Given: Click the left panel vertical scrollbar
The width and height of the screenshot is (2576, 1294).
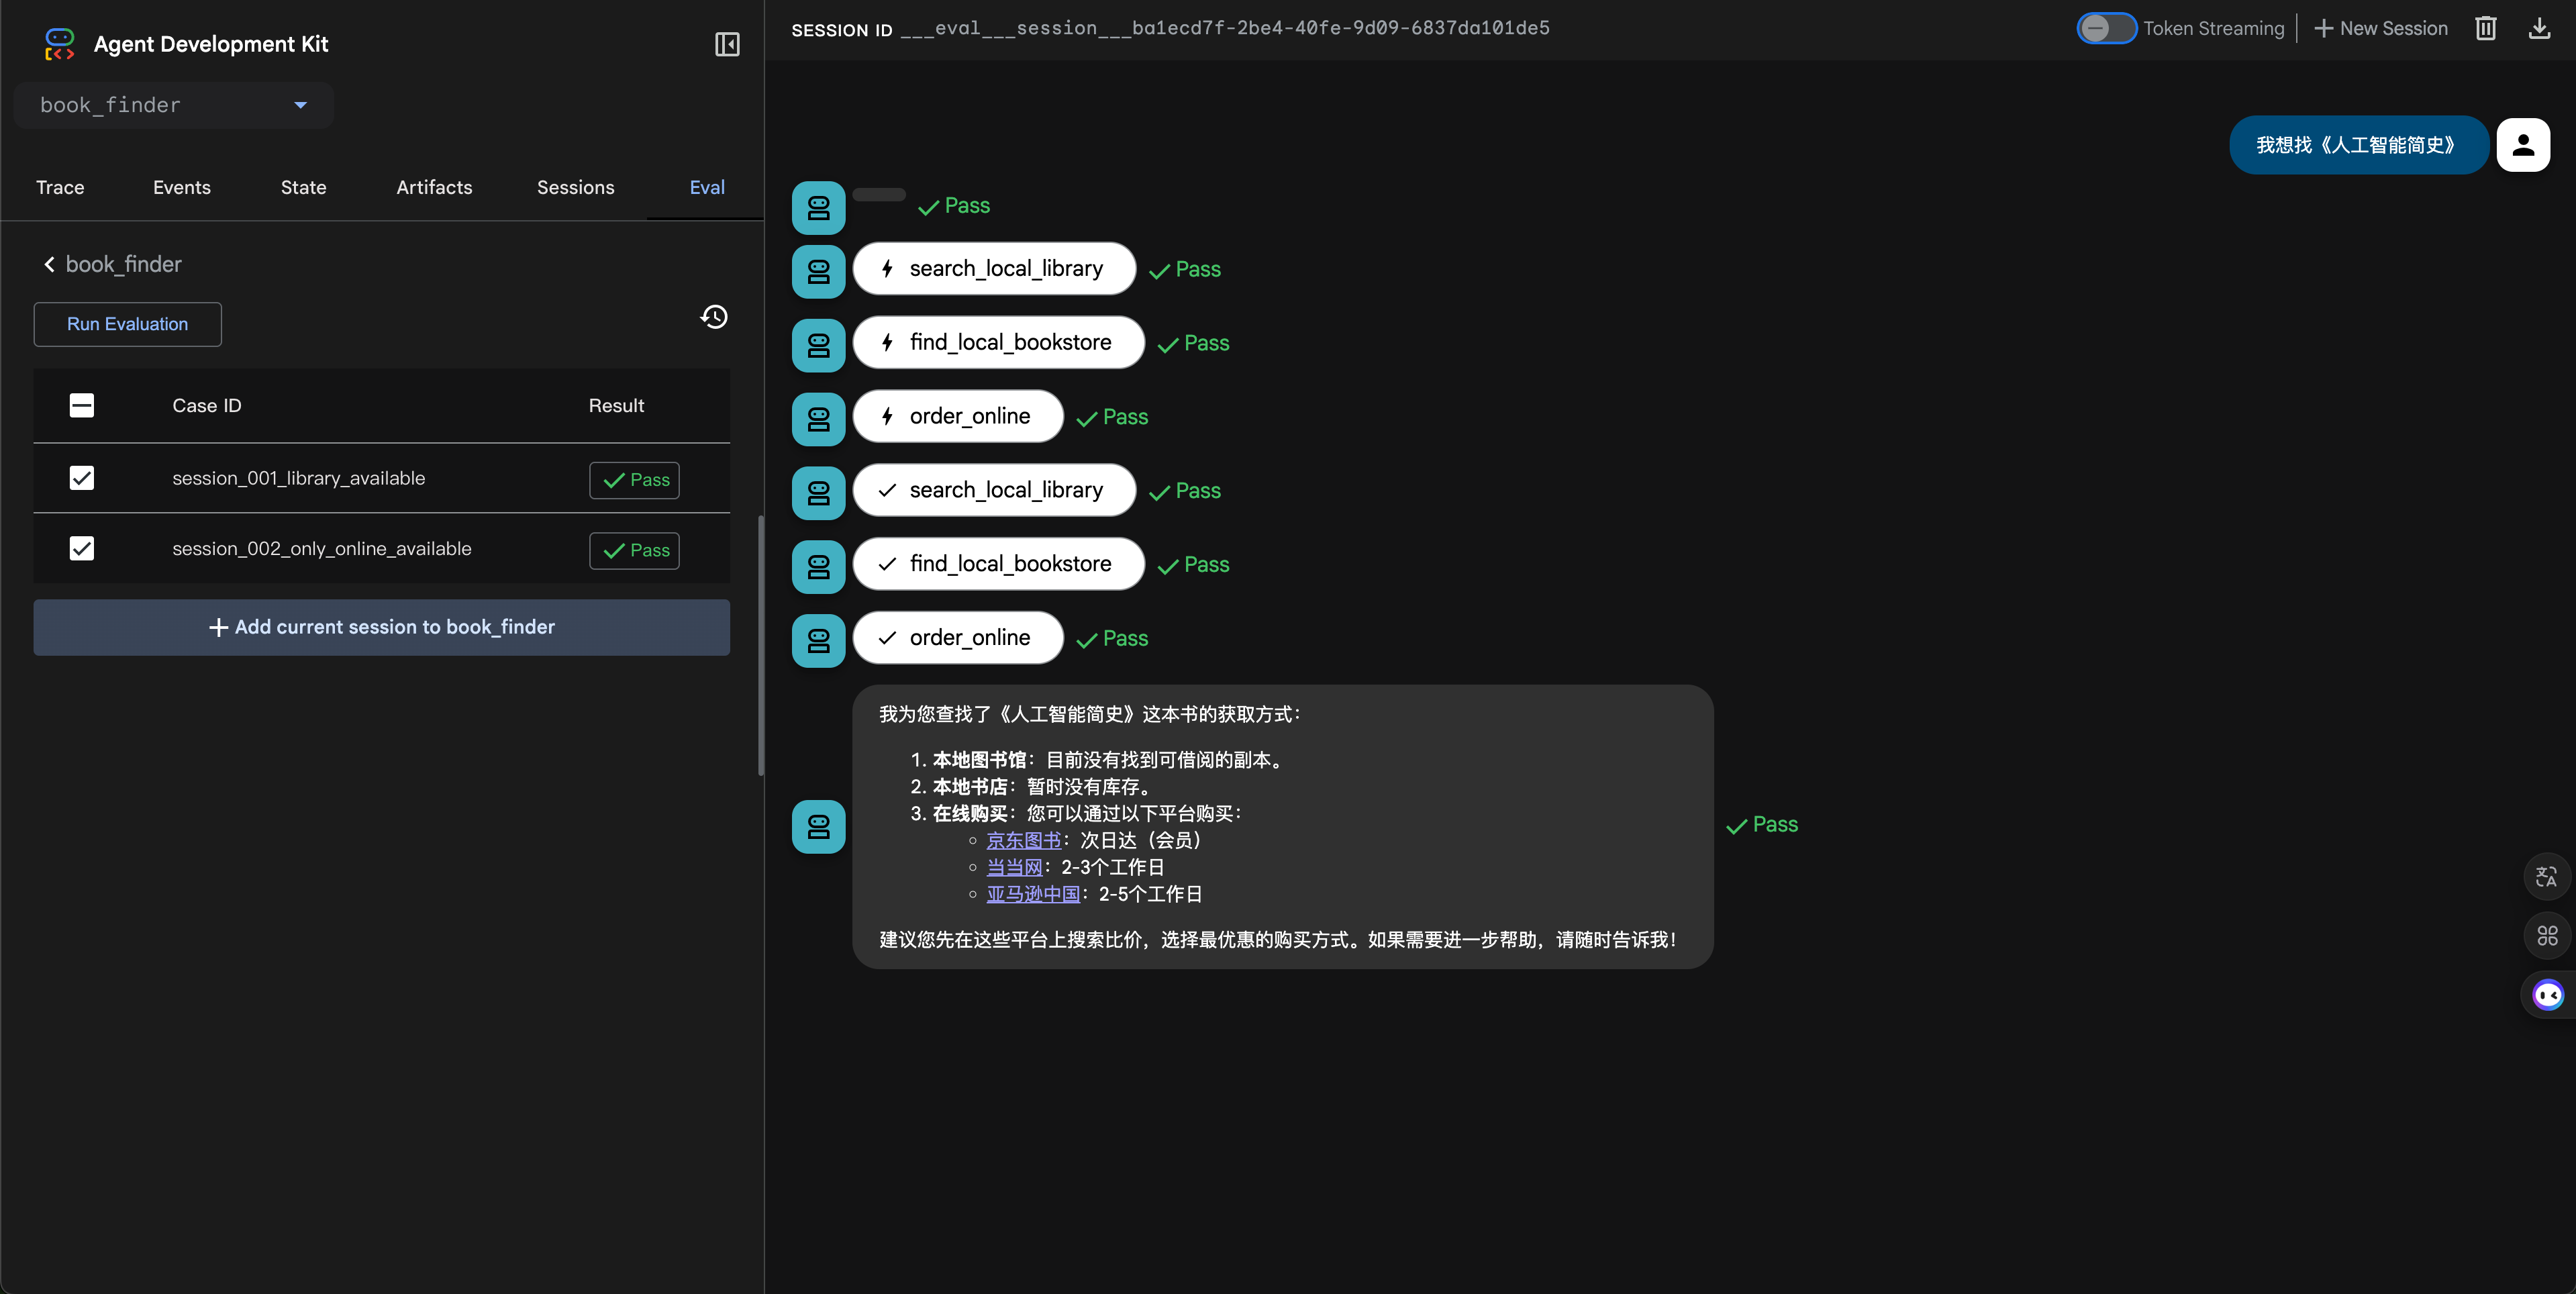Looking at the screenshot, I should click(760, 646).
